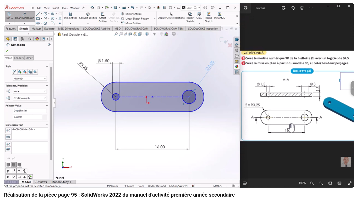Choose the sketch Text tool
Screen dimensions: 355x200
click(60, 18)
